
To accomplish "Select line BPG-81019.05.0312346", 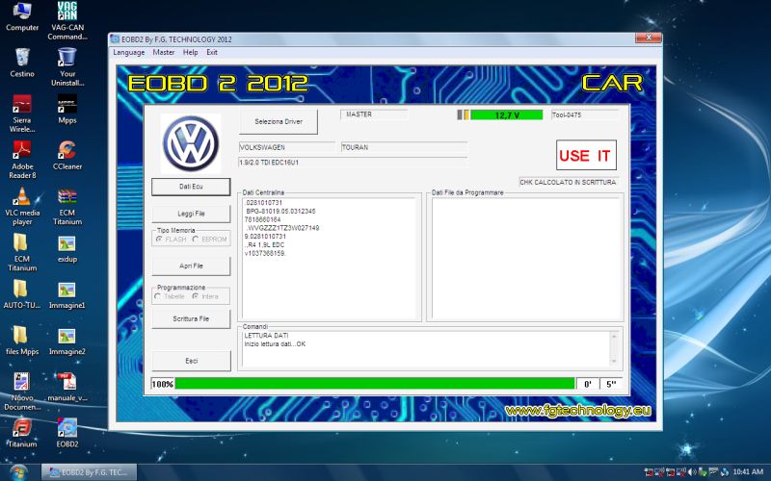I will pyautogui.click(x=280, y=211).
